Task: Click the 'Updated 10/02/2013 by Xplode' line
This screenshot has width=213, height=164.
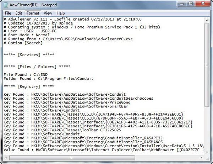Action: click(38, 23)
